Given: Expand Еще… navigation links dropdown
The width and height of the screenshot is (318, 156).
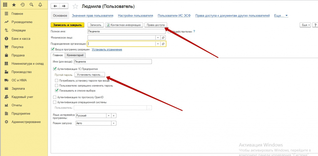Looking at the screenshot, I should 281,16.
